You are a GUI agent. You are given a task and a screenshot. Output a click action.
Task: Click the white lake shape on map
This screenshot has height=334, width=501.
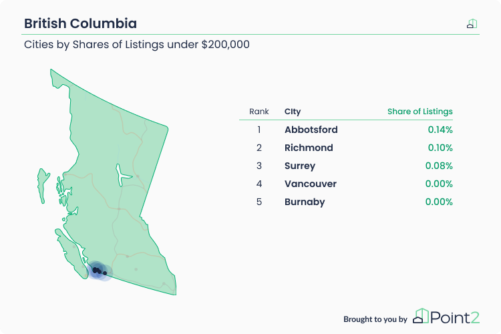click(x=122, y=175)
